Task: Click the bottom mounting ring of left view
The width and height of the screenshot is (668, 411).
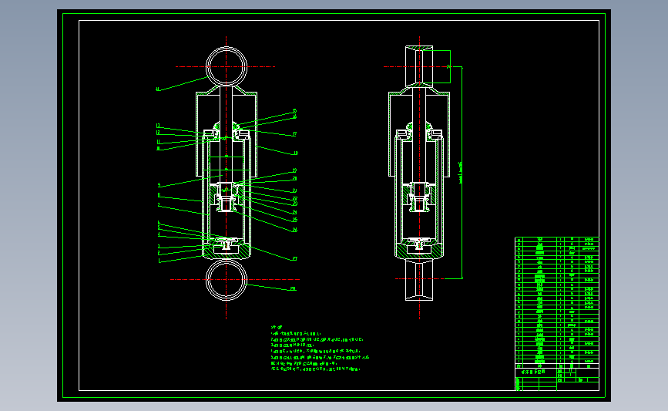Action: [x=227, y=280]
